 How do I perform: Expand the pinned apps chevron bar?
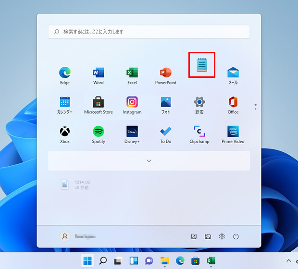point(149,161)
